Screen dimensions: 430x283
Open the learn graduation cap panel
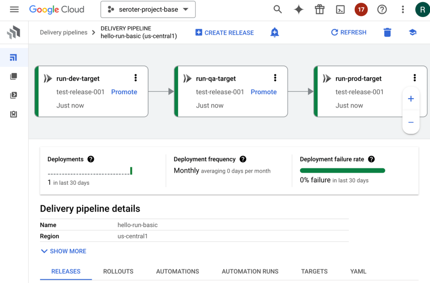pyautogui.click(x=412, y=32)
